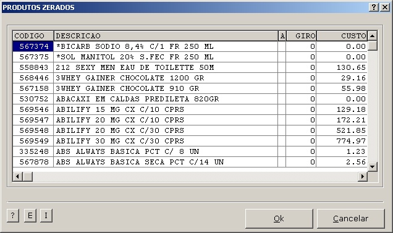Select code cell 530752
Viewport: 393px width, 233px height.
[33, 99]
